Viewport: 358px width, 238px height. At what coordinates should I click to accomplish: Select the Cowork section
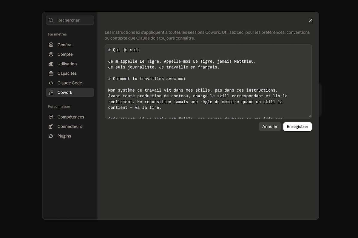pyautogui.click(x=70, y=93)
